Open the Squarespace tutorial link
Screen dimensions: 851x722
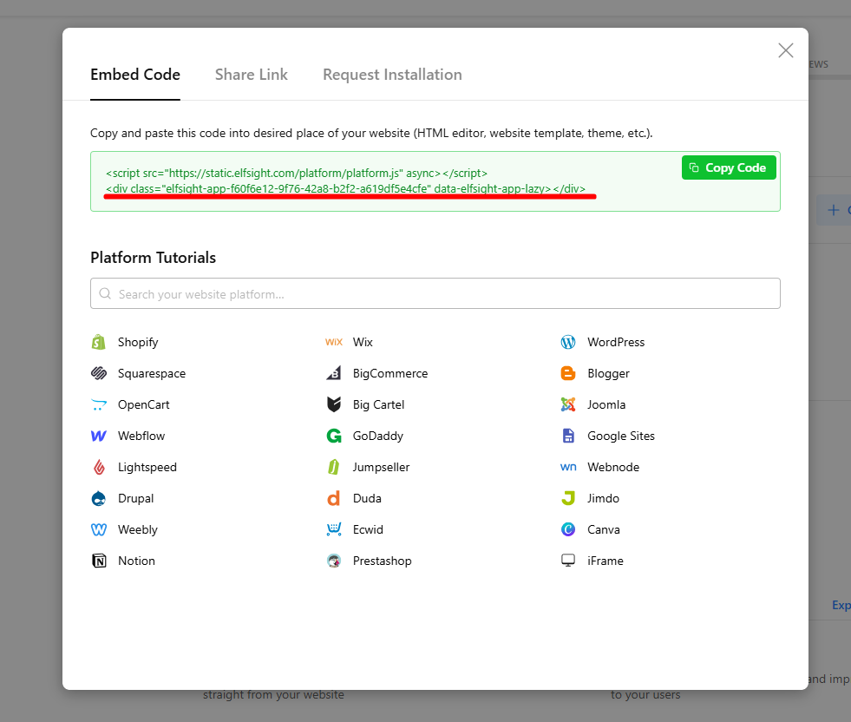[152, 373]
